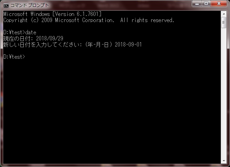Click the All rights reserved text
This screenshot has height=167, width=230.
[x=147, y=20]
